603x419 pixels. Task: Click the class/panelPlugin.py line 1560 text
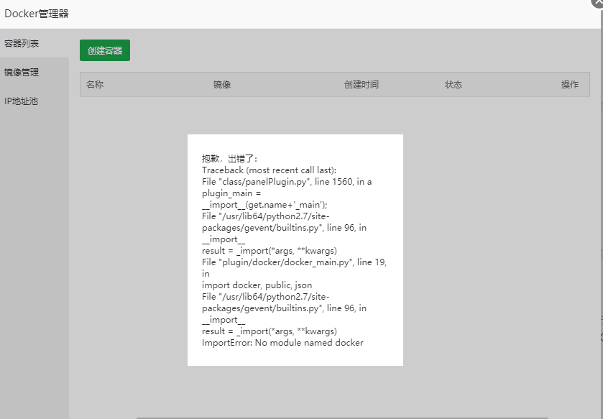pos(287,181)
